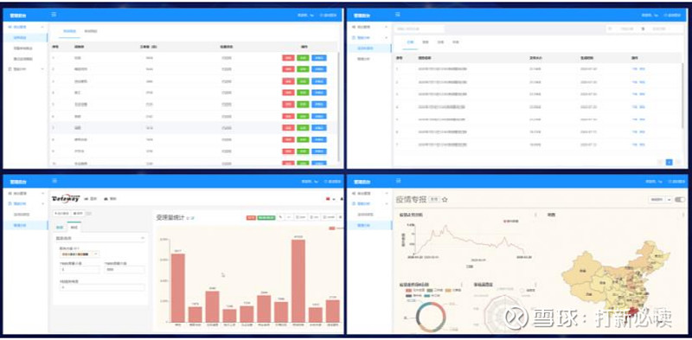Switch to the first tab in top-left panel
The image size is (692, 340).
click(70, 31)
